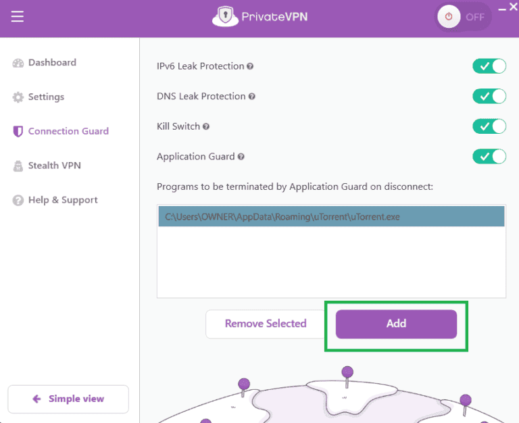Open the hamburger menu
519x423 pixels.
click(x=18, y=17)
